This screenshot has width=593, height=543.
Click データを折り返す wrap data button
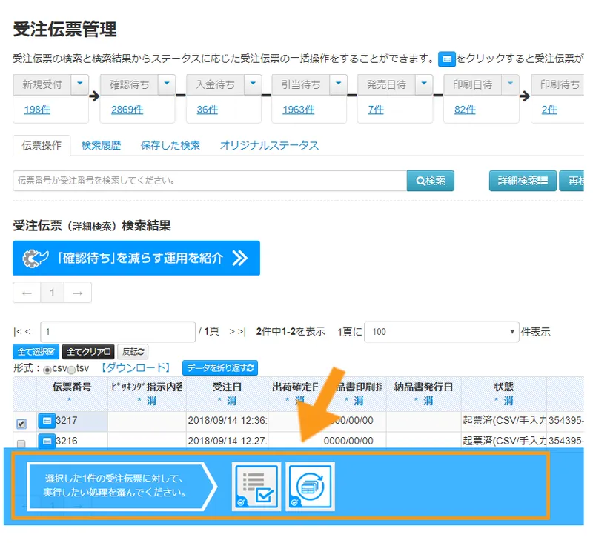point(220,368)
